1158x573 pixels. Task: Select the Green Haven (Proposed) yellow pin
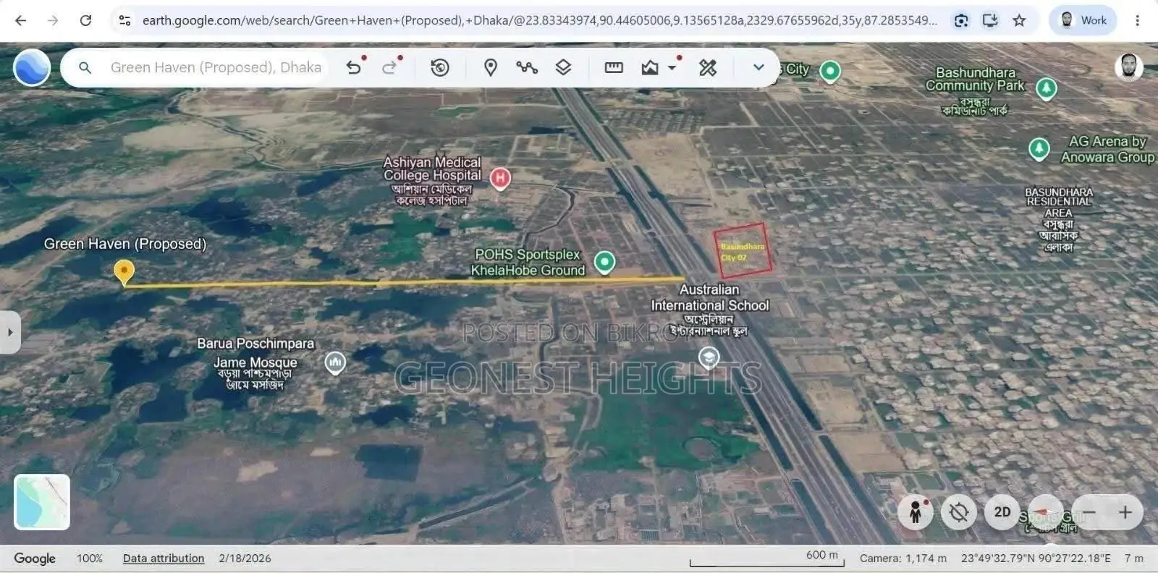tap(124, 272)
